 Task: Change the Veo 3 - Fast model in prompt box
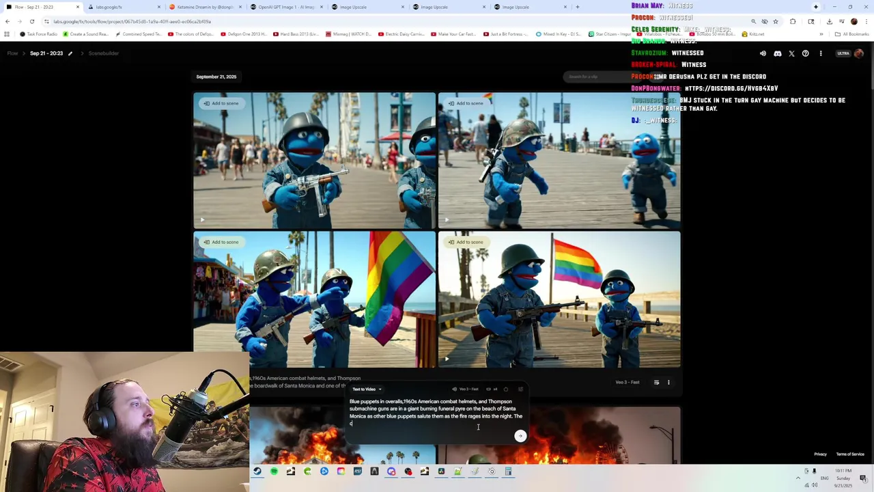(x=465, y=389)
